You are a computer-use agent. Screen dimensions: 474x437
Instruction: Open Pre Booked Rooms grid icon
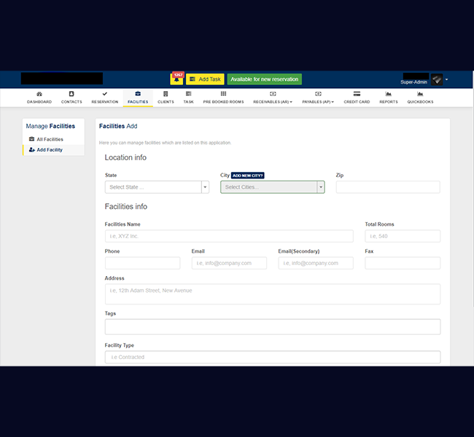click(223, 94)
